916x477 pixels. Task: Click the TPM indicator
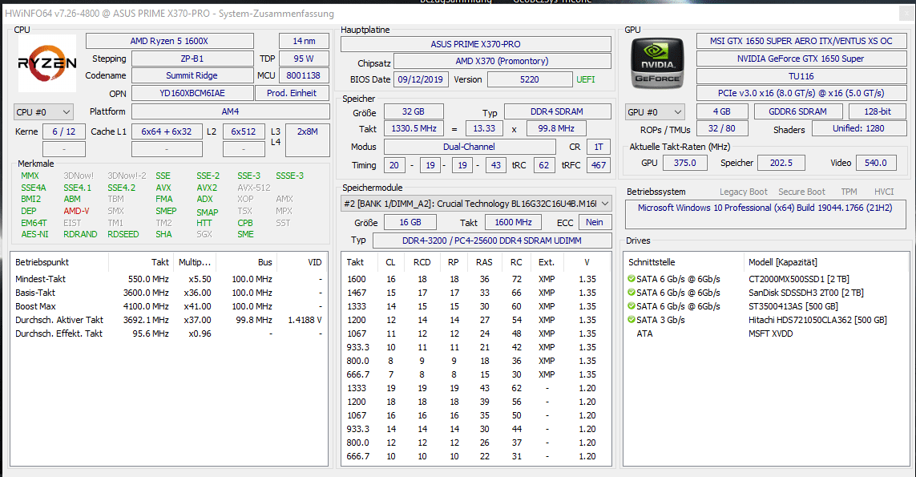[849, 192]
